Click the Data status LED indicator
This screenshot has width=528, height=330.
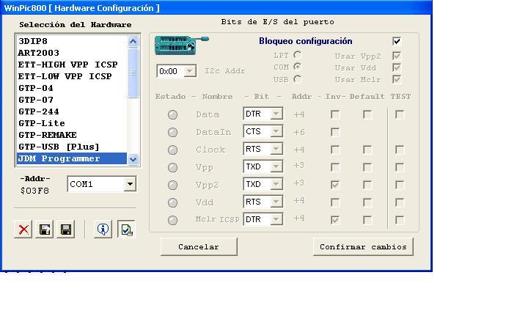pyautogui.click(x=172, y=114)
